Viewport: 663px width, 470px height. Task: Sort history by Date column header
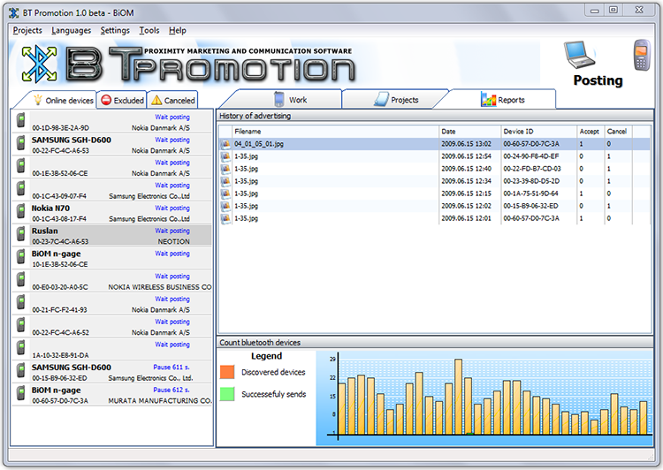pyautogui.click(x=469, y=132)
